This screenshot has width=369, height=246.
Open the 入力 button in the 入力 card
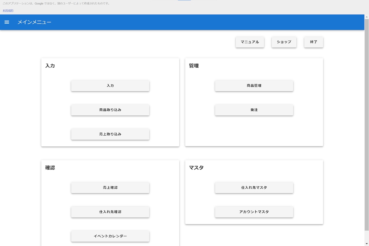[x=110, y=86]
